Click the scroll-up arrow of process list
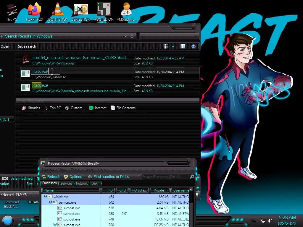The height and width of the screenshot is (227, 303). (191, 189)
